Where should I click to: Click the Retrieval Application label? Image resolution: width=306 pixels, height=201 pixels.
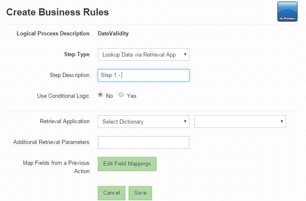65,122
